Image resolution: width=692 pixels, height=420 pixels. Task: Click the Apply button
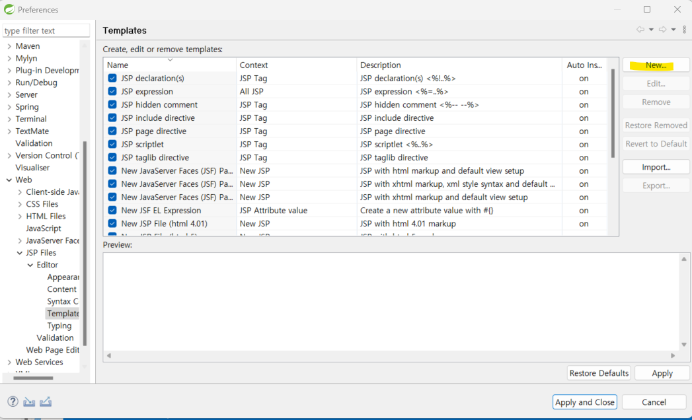tap(662, 373)
